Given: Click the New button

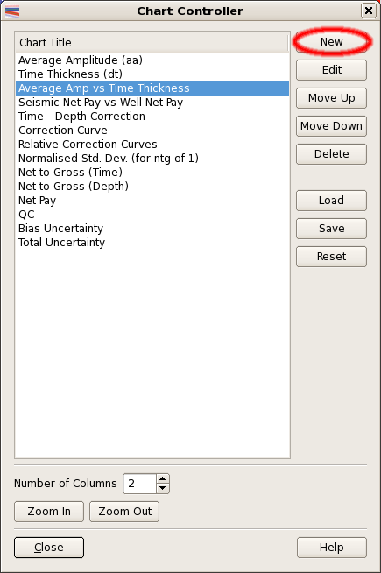Looking at the screenshot, I should (x=331, y=42).
